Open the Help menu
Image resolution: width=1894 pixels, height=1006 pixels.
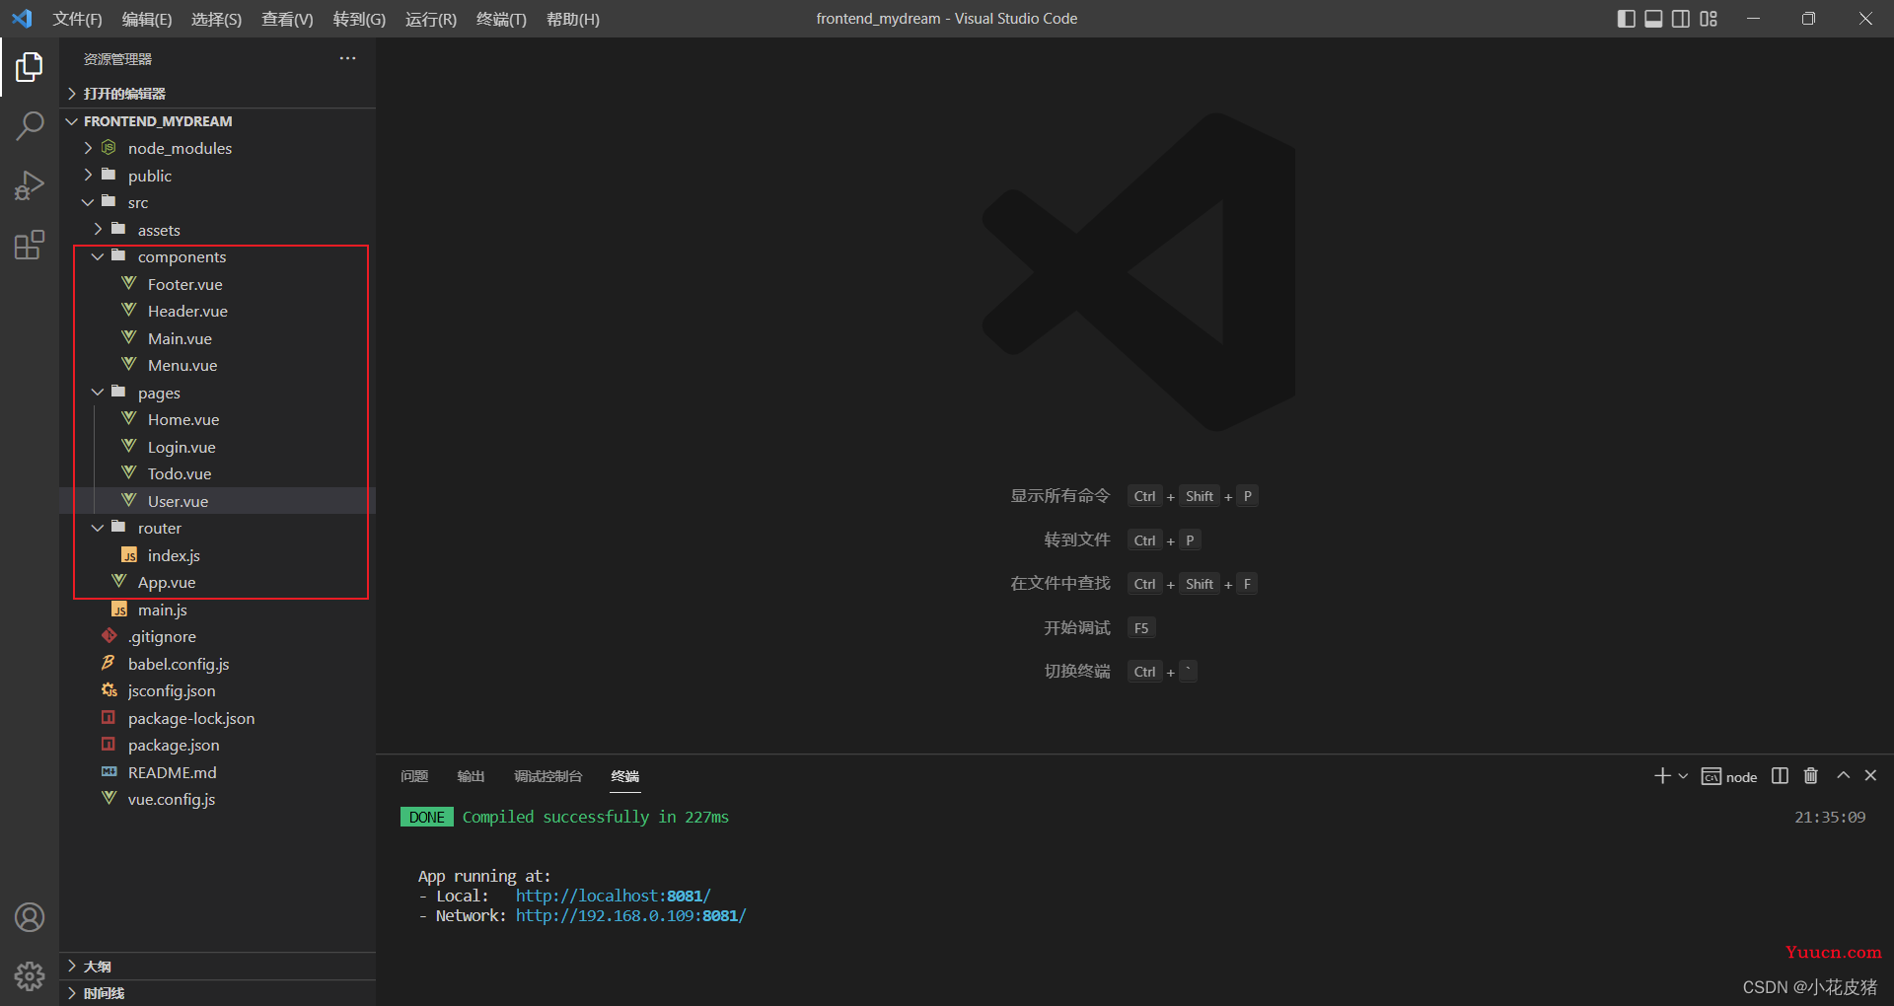pos(573,19)
